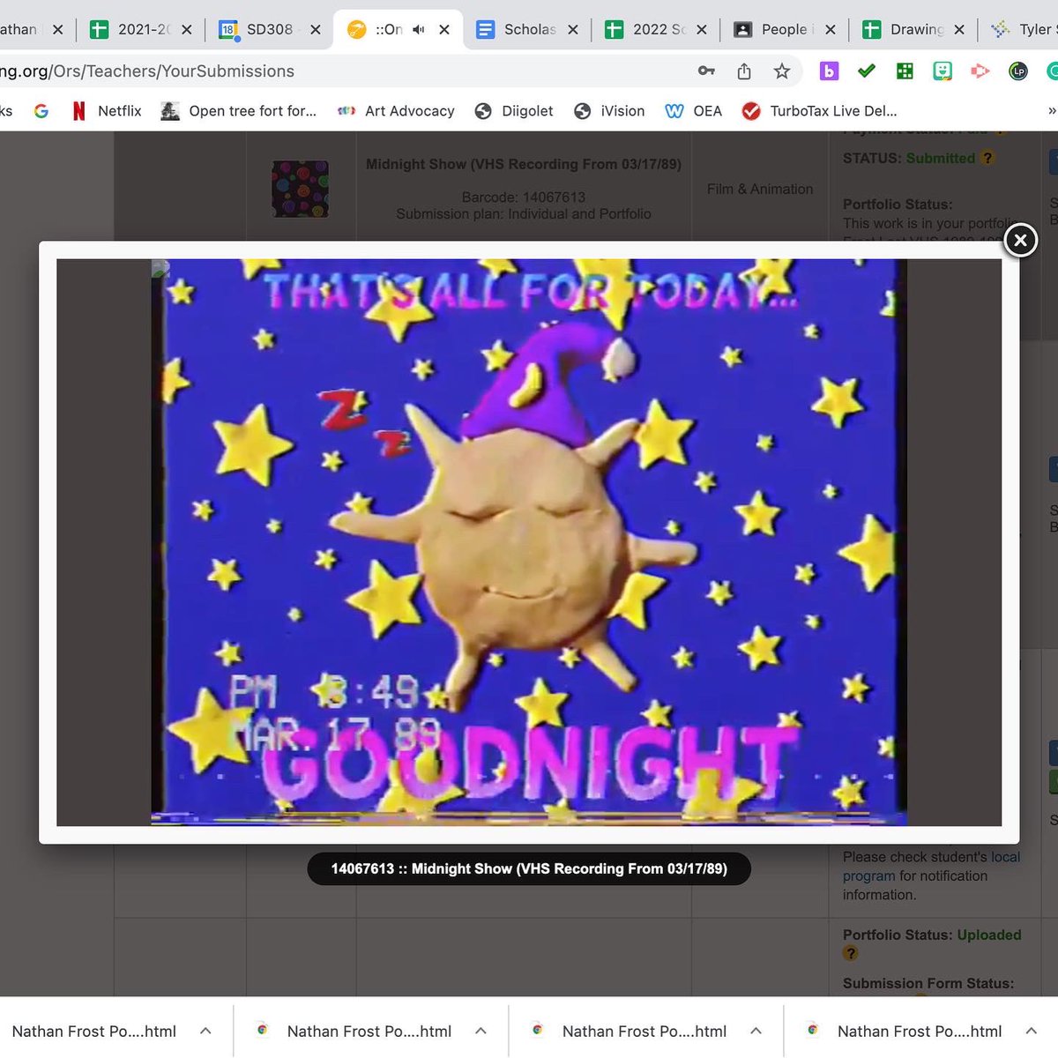Click the share page icon
Screen dimensions: 1058x1058
click(x=744, y=71)
